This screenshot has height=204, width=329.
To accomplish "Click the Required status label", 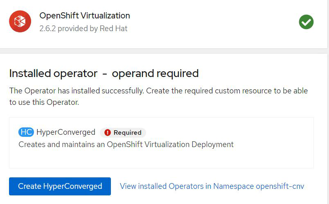I will tap(127, 133).
